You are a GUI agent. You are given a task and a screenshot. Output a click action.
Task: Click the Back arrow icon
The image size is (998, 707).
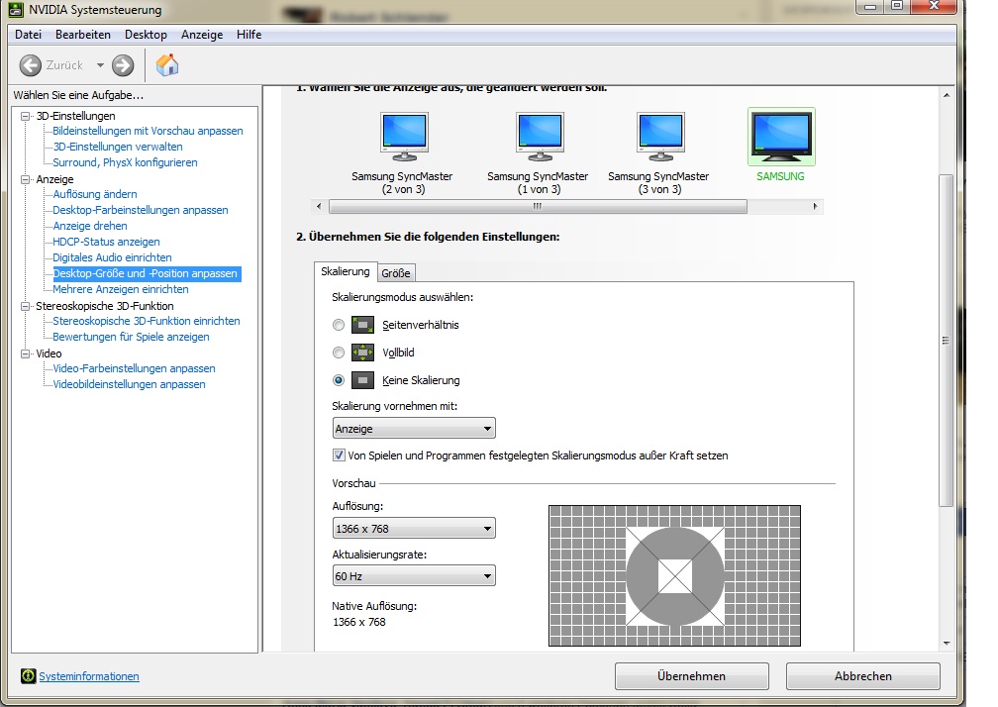(31, 65)
